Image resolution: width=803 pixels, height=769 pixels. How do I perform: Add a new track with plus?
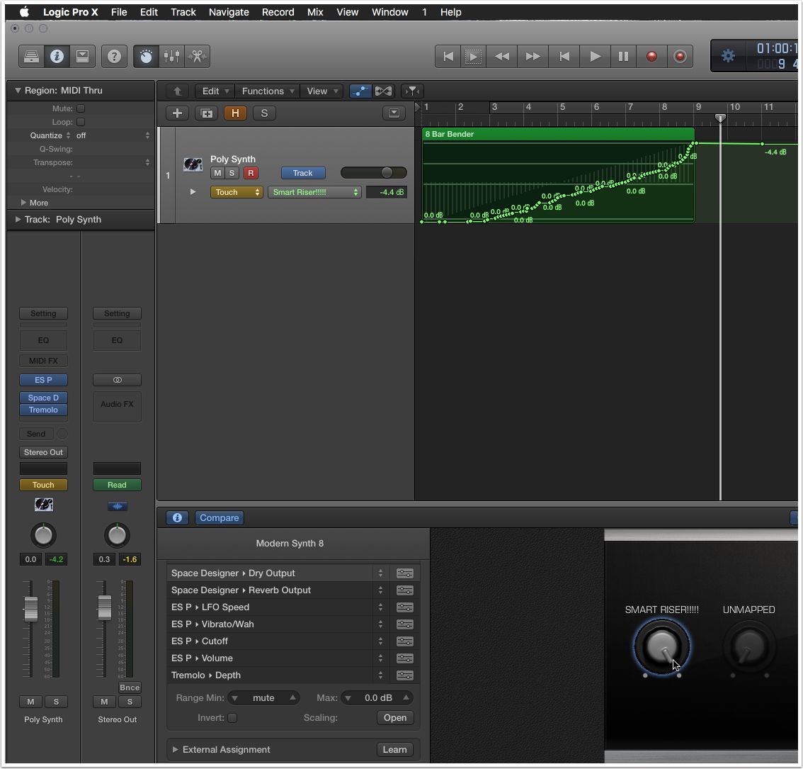point(177,113)
